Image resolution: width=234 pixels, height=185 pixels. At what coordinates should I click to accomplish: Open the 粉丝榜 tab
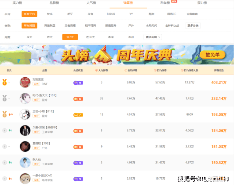pyautogui.click(x=165, y=3)
